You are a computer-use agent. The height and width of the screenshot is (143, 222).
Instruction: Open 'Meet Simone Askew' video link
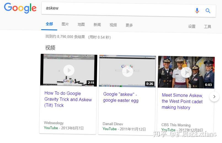click(182, 101)
